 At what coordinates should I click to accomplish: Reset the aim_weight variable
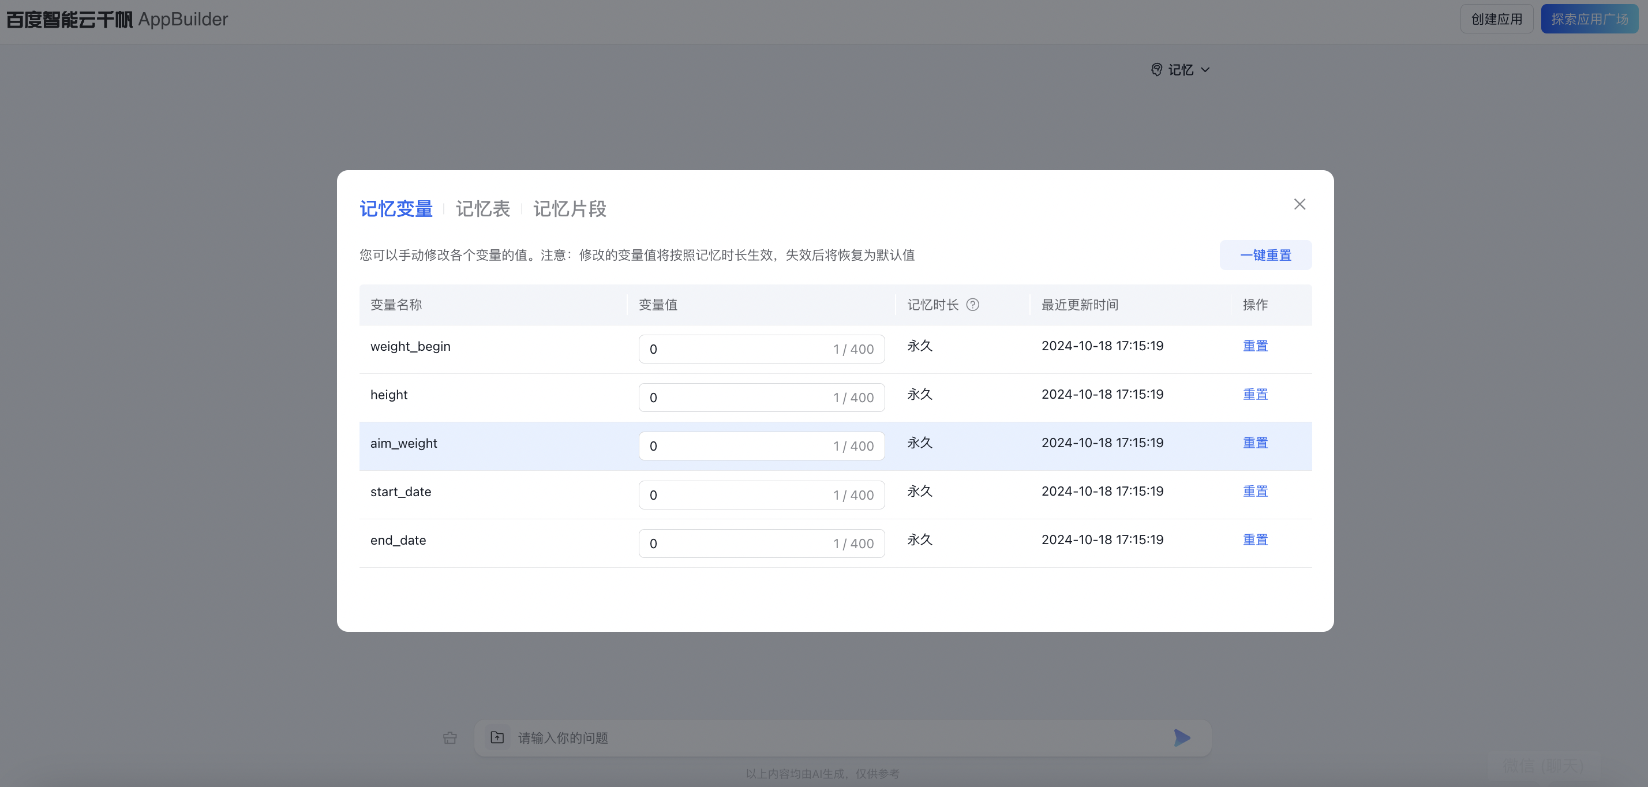pyautogui.click(x=1255, y=443)
